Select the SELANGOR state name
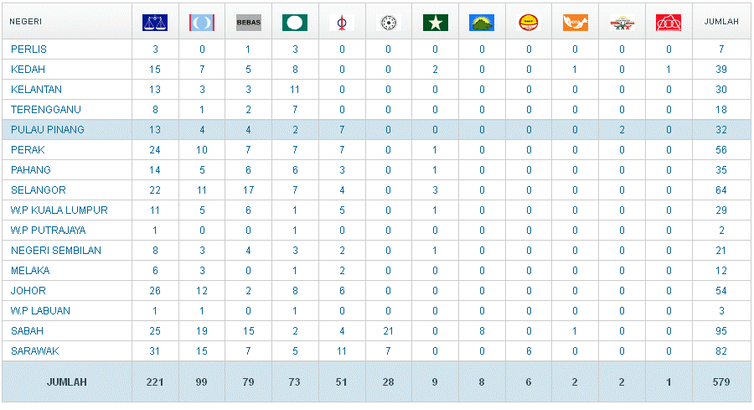Viewport: 754px width, 410px height. click(39, 190)
